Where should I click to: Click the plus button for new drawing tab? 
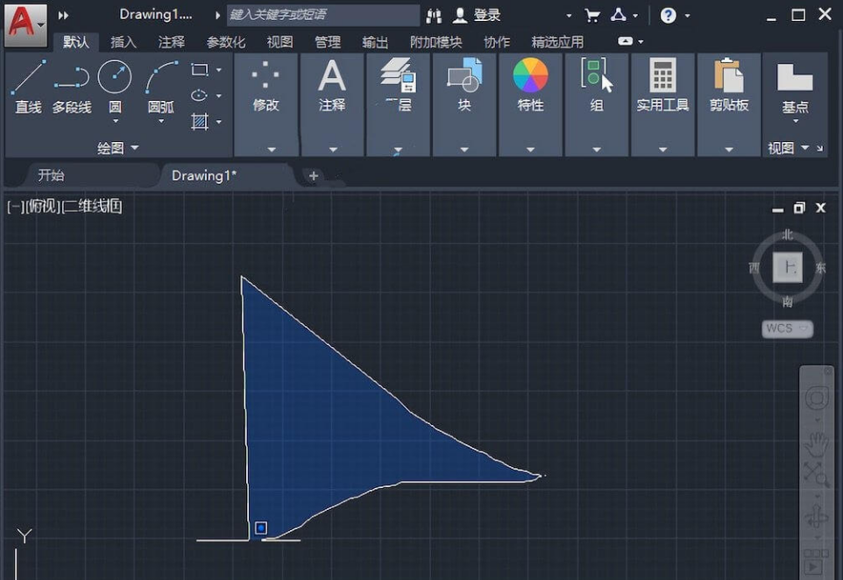click(x=313, y=176)
